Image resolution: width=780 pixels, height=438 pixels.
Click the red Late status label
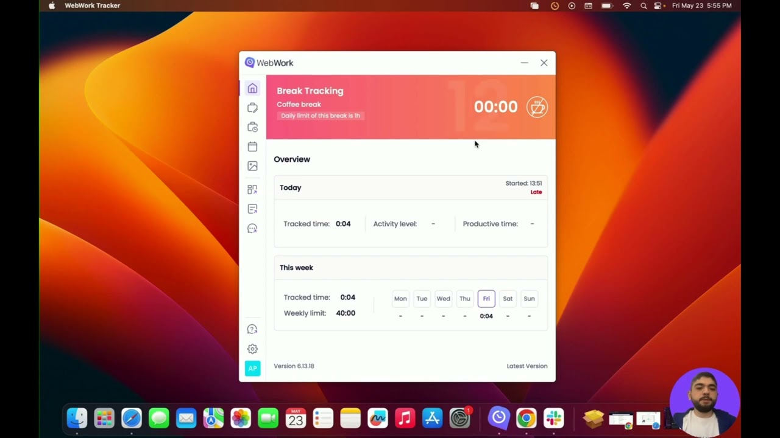(x=536, y=192)
